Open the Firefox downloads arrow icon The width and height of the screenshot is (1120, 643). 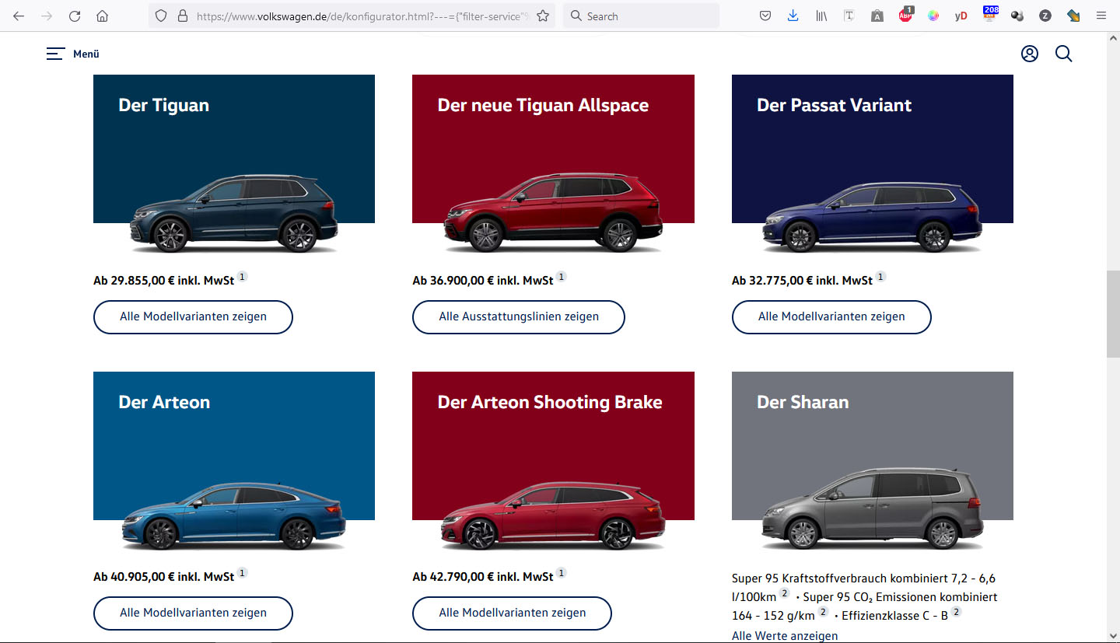tap(793, 16)
